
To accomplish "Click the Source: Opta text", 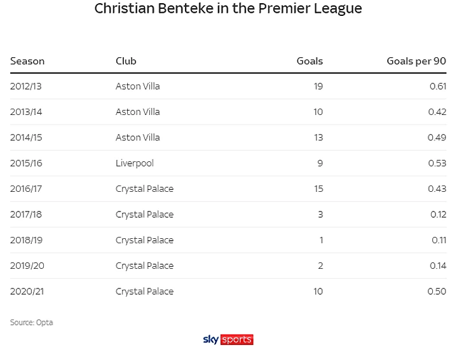I will coord(31,323).
